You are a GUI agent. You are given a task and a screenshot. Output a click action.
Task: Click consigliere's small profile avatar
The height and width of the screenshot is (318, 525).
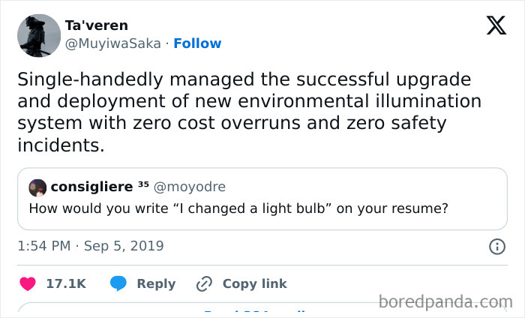click(37, 187)
